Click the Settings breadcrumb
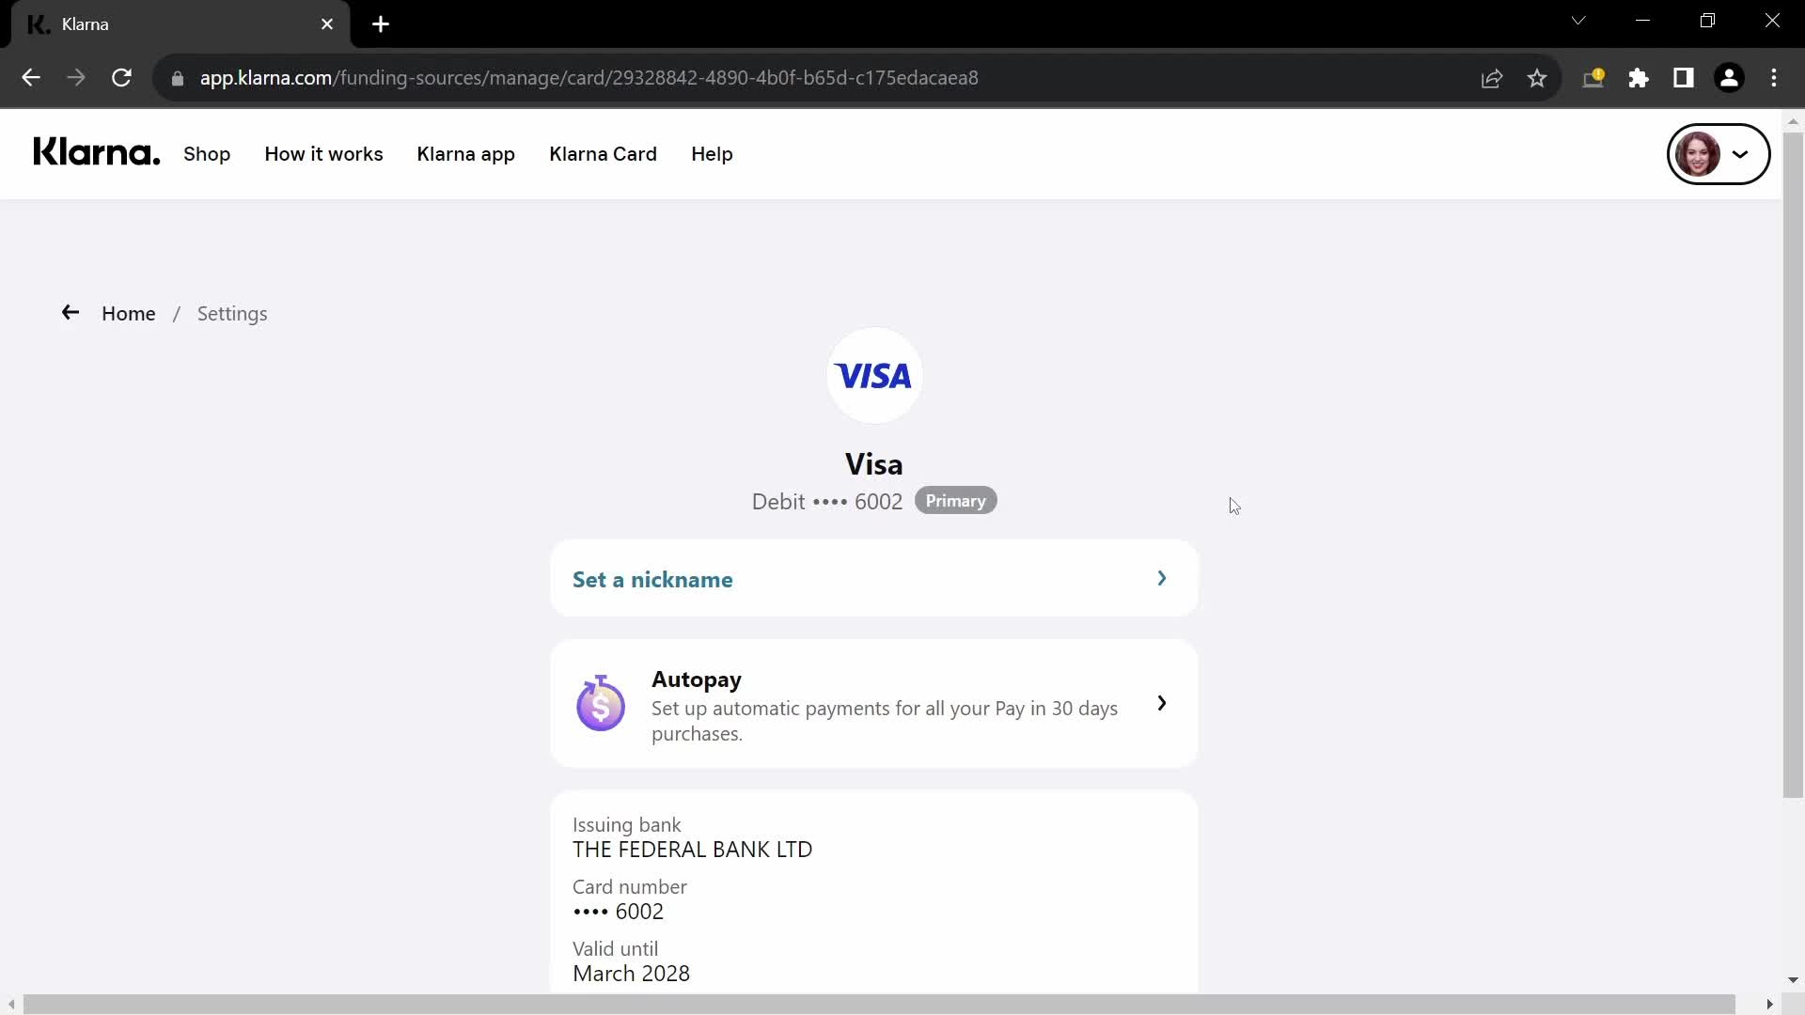1805x1015 pixels. 232,314
